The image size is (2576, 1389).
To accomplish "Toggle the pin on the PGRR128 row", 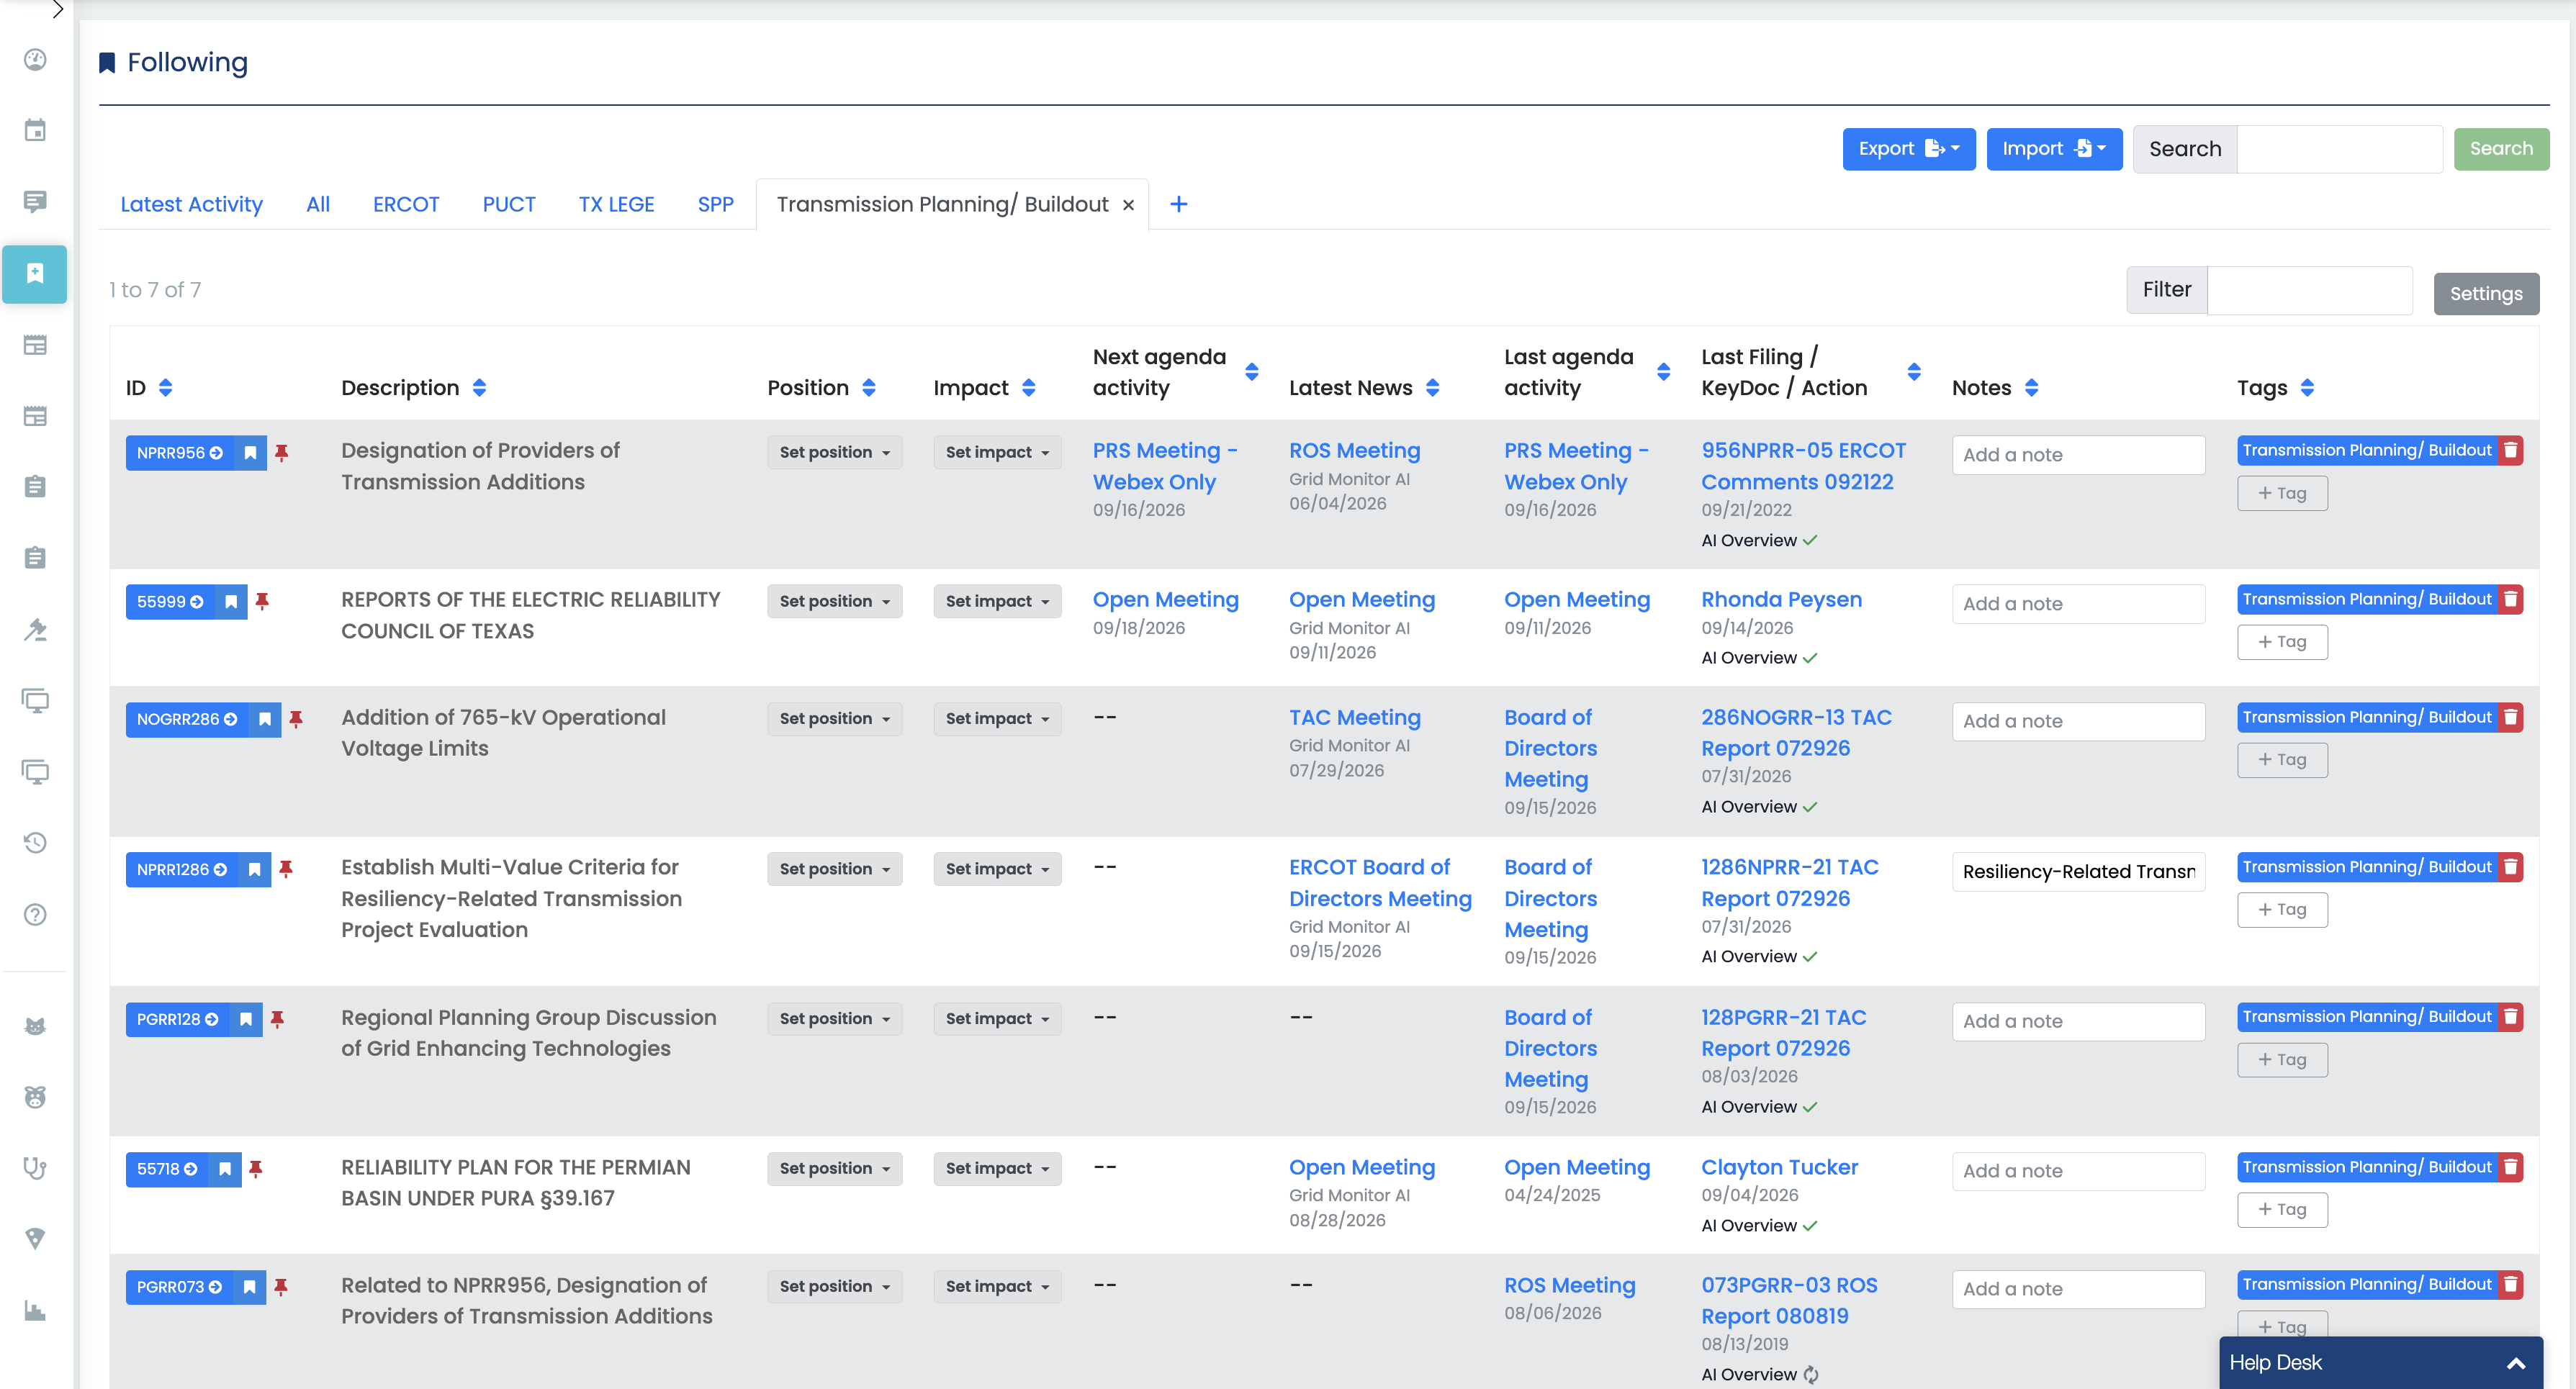I will pyautogui.click(x=278, y=1018).
